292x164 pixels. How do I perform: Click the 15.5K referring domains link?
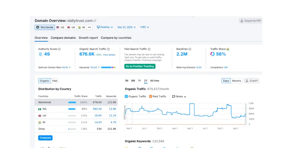[199, 67]
